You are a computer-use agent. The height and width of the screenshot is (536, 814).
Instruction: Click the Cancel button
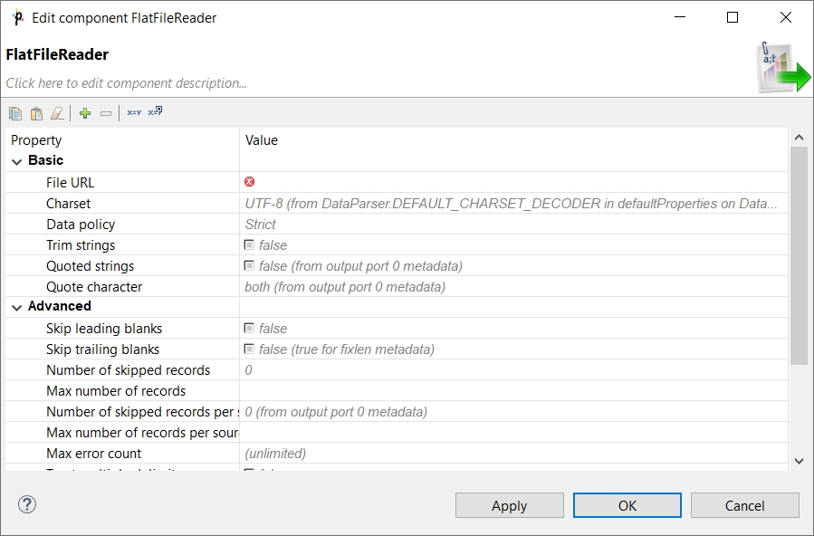744,505
